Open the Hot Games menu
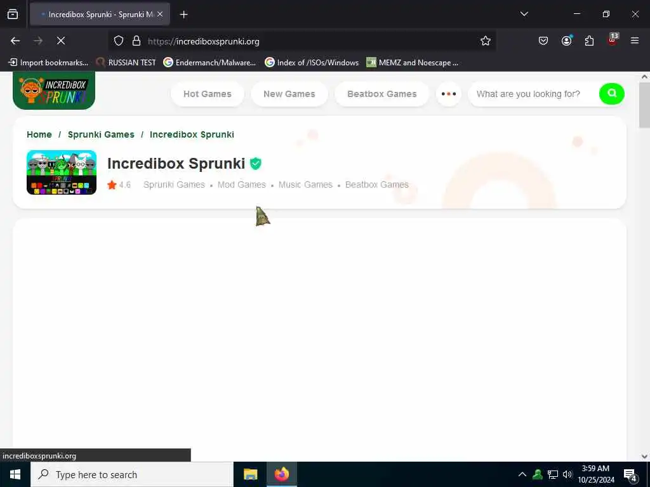This screenshot has height=487, width=650. point(208,94)
